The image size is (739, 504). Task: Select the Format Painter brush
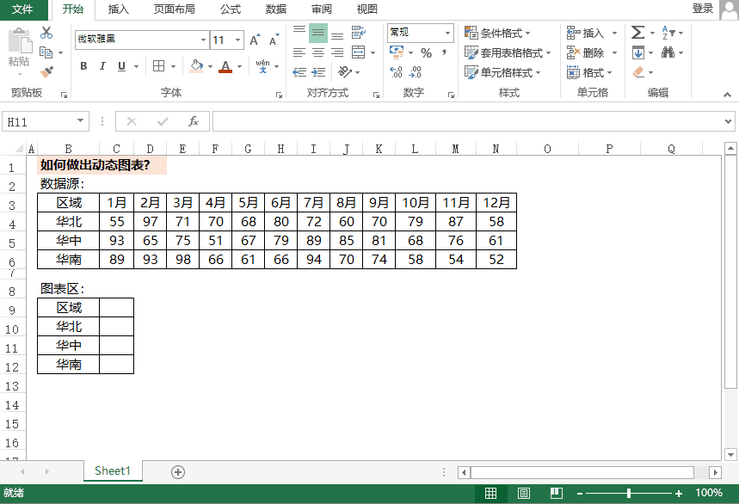click(x=46, y=71)
